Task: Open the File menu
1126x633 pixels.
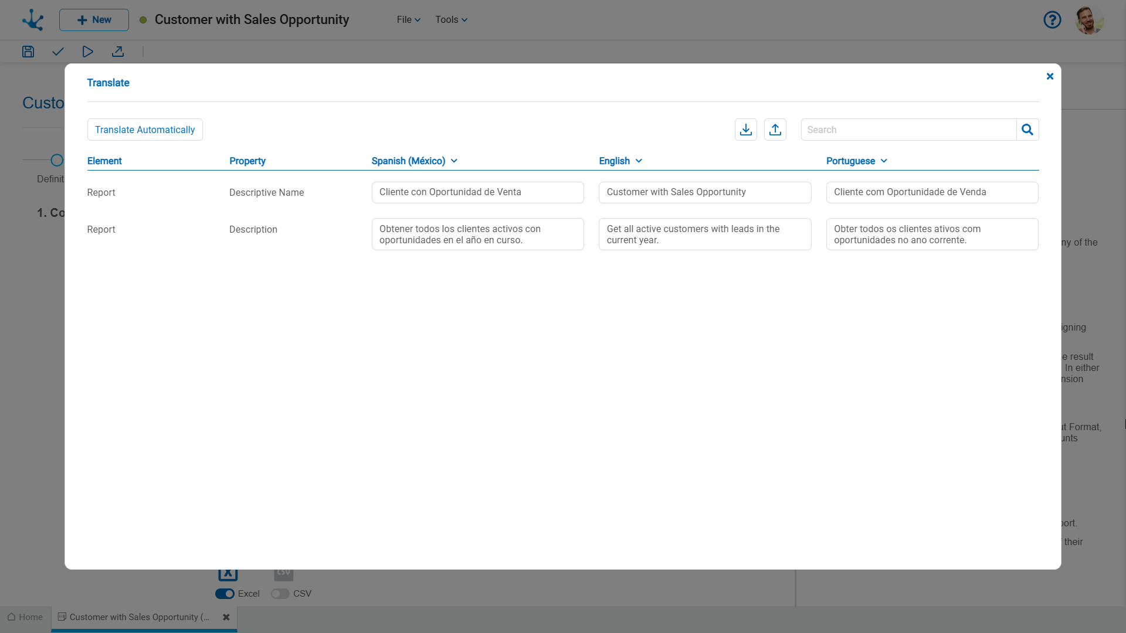Action: click(x=408, y=20)
